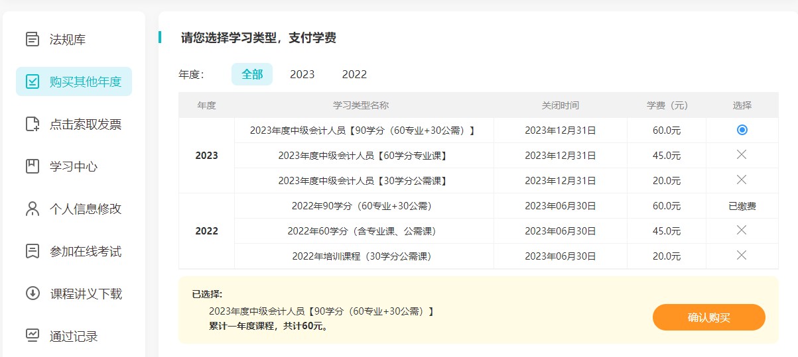Click the 选择 column header
Viewport: 798px width, 357px height.
coord(742,105)
